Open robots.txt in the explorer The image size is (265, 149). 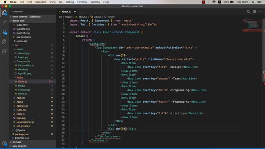[22, 41]
